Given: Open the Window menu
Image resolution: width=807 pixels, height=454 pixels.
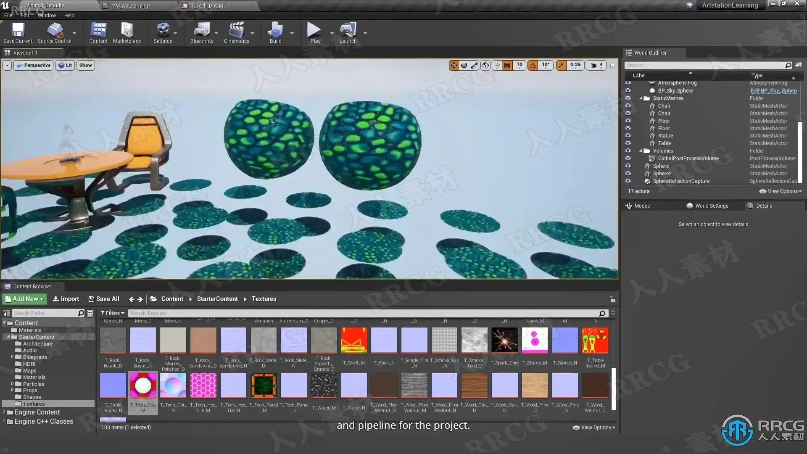Looking at the screenshot, I should pyautogui.click(x=47, y=16).
